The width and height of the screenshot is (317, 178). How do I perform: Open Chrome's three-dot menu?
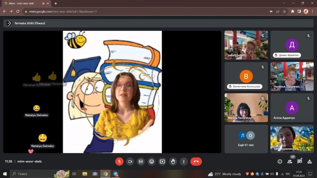point(311,11)
